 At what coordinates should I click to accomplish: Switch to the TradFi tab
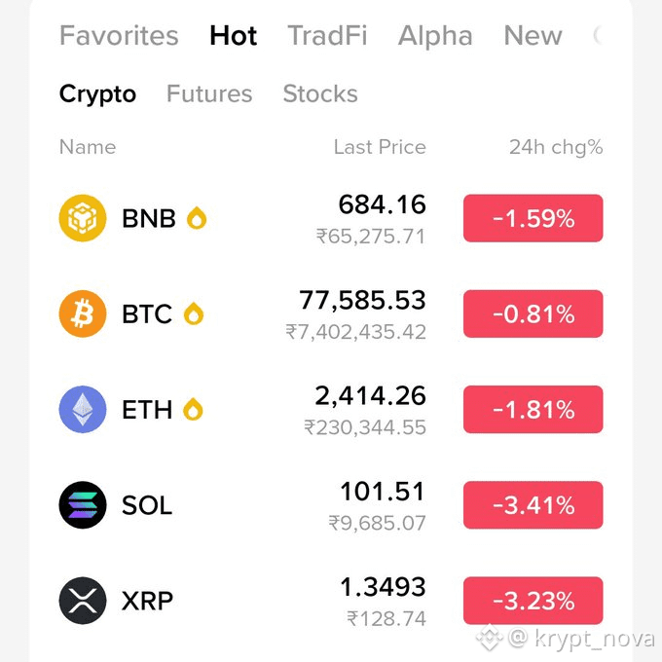click(327, 35)
